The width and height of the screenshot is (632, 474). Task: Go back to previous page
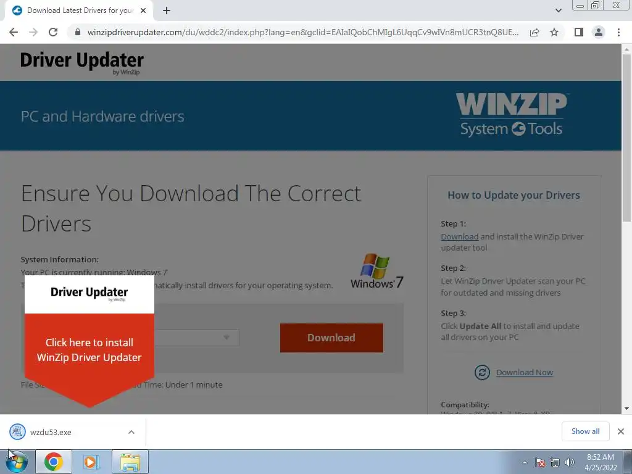coord(14,32)
